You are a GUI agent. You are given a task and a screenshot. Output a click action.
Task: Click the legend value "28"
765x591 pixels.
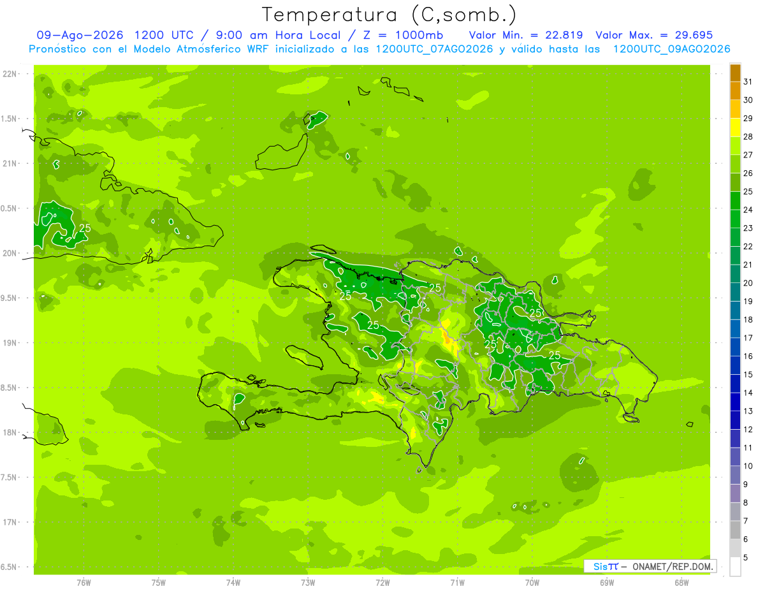748,136
